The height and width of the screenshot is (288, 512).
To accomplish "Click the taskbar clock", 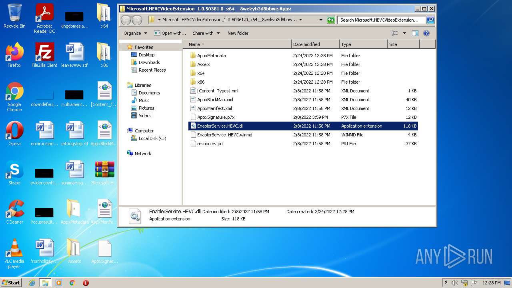I will tap(491, 283).
